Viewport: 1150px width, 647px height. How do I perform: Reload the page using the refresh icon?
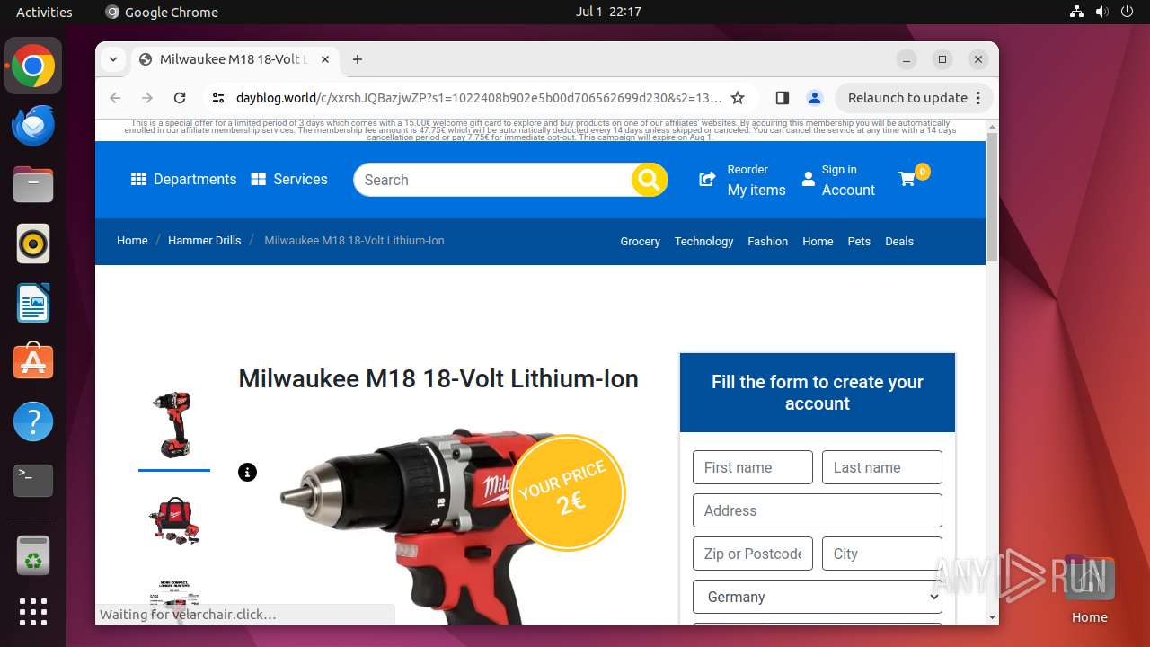click(180, 98)
